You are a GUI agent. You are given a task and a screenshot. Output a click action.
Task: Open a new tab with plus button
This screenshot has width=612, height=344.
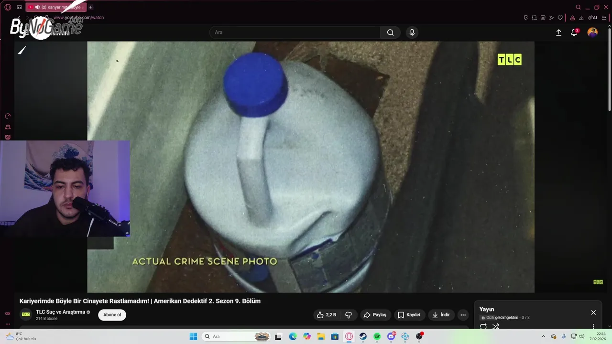[91, 7]
